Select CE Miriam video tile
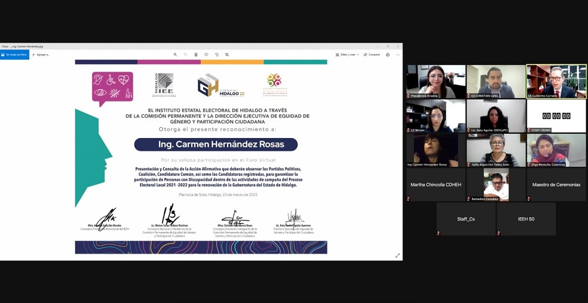 pos(436,116)
